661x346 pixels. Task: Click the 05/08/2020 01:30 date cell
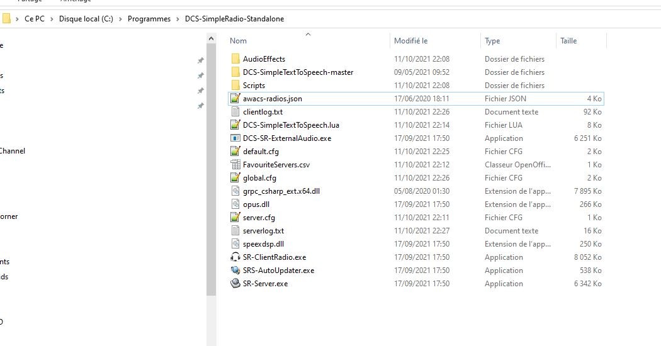tap(422, 191)
